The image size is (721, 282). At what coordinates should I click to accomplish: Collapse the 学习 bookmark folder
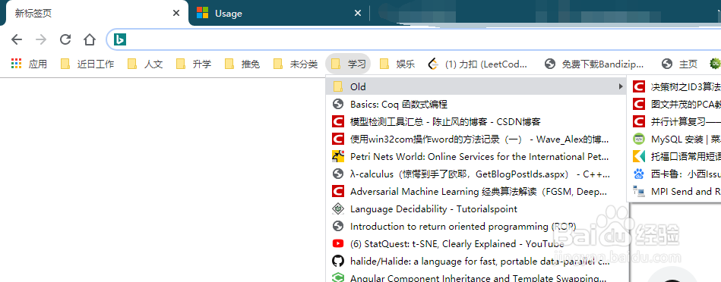coord(348,64)
